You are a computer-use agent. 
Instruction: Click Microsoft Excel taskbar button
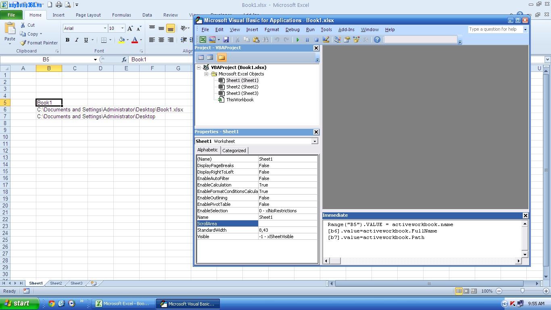(123, 304)
